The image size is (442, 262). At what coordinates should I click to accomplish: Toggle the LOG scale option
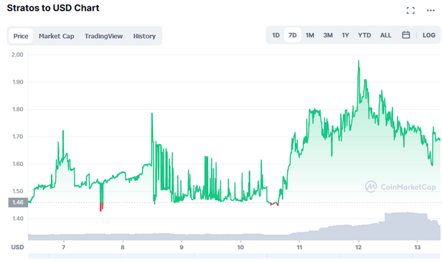coord(429,35)
